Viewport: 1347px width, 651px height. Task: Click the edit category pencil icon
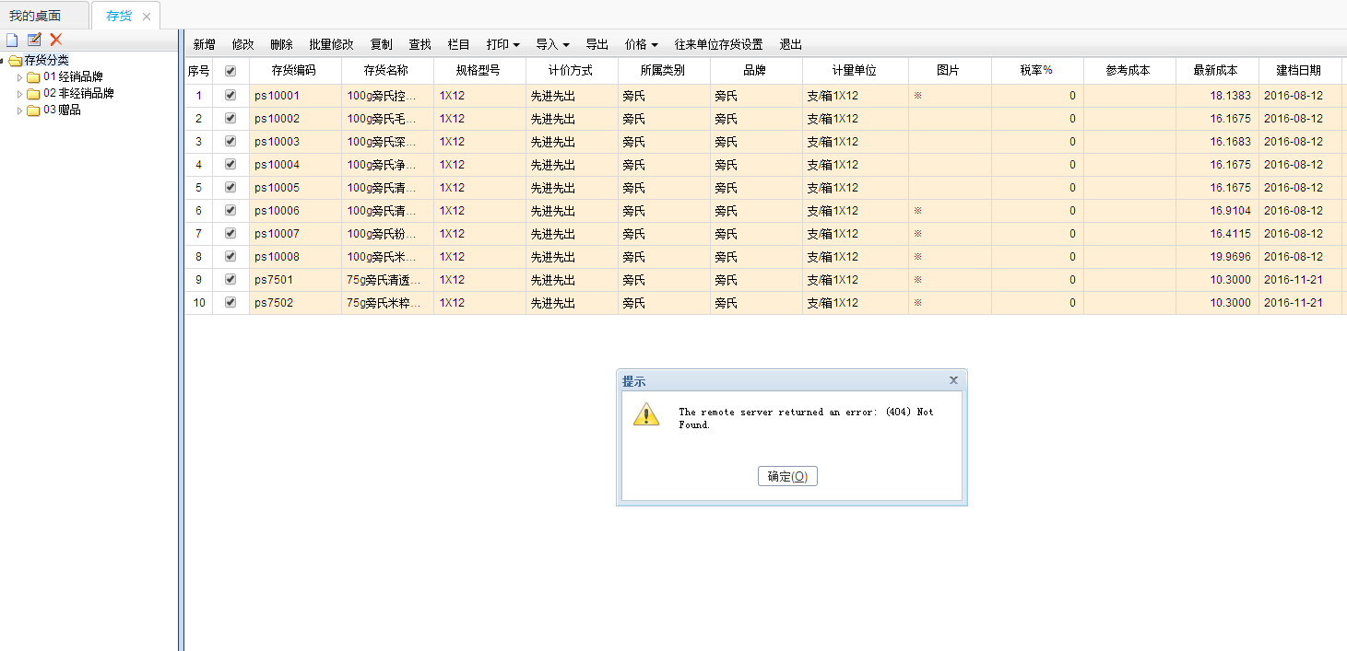tap(34, 40)
